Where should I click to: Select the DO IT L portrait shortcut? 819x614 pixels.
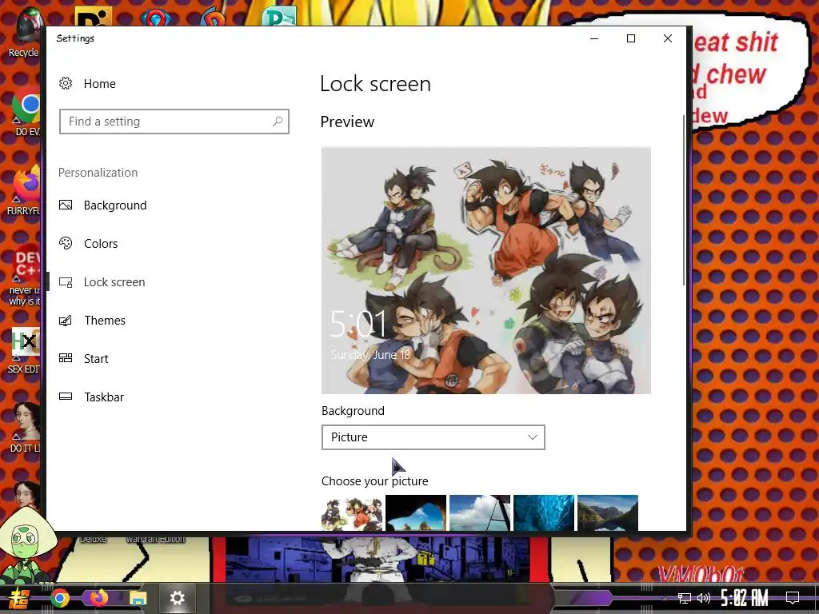click(x=25, y=427)
